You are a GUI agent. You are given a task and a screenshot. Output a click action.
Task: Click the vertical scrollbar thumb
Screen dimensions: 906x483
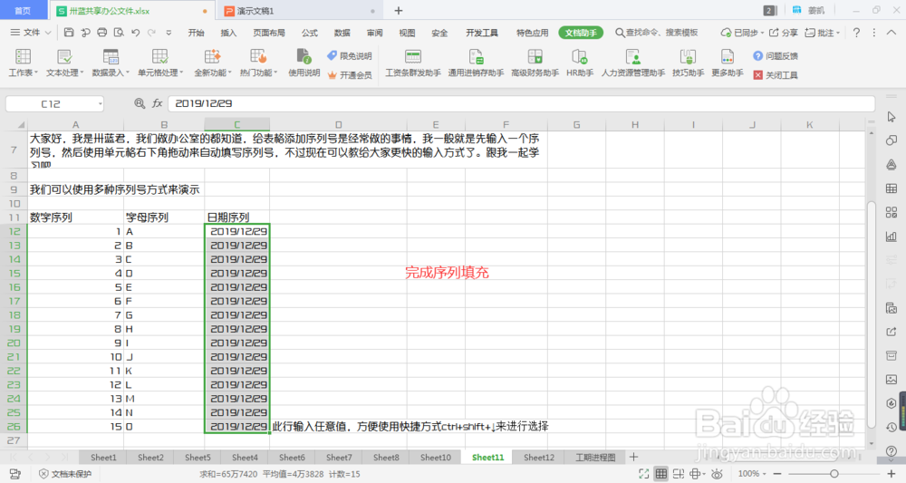872,314
